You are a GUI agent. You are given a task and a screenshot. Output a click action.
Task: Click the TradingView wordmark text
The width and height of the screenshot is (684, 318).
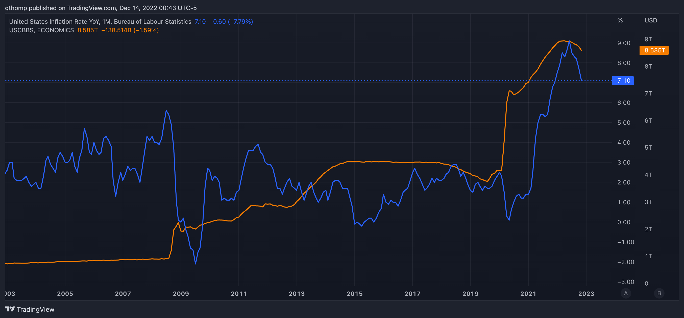tap(36, 309)
